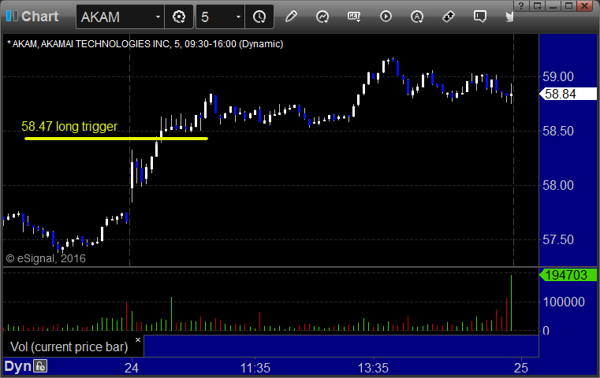This screenshot has height=378, width=600.
Task: Expand the 5 interval dropdown arrow
Action: pos(238,17)
